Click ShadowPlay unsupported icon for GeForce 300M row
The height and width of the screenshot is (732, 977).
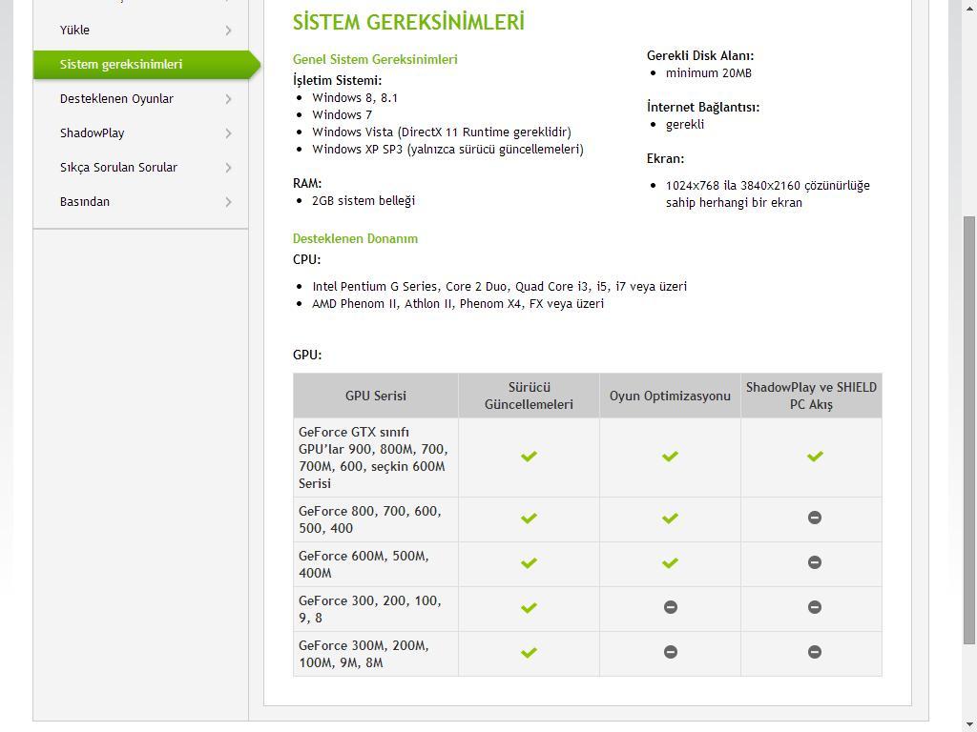point(815,652)
